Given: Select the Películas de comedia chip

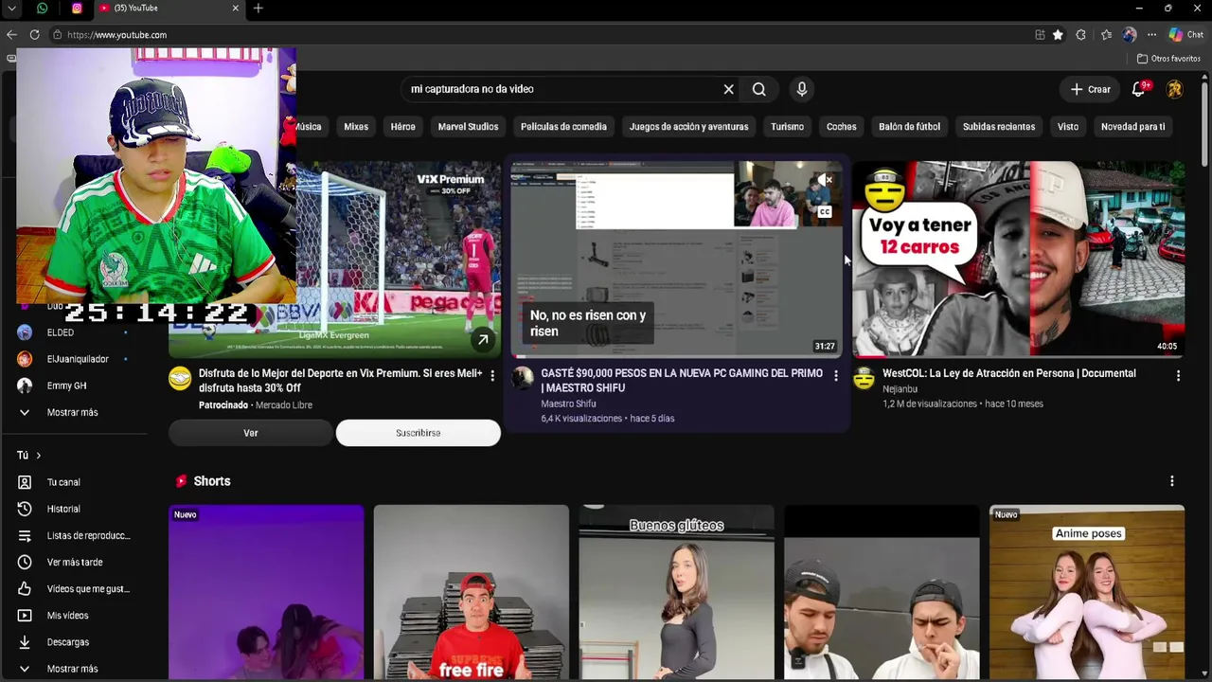Looking at the screenshot, I should point(563,127).
